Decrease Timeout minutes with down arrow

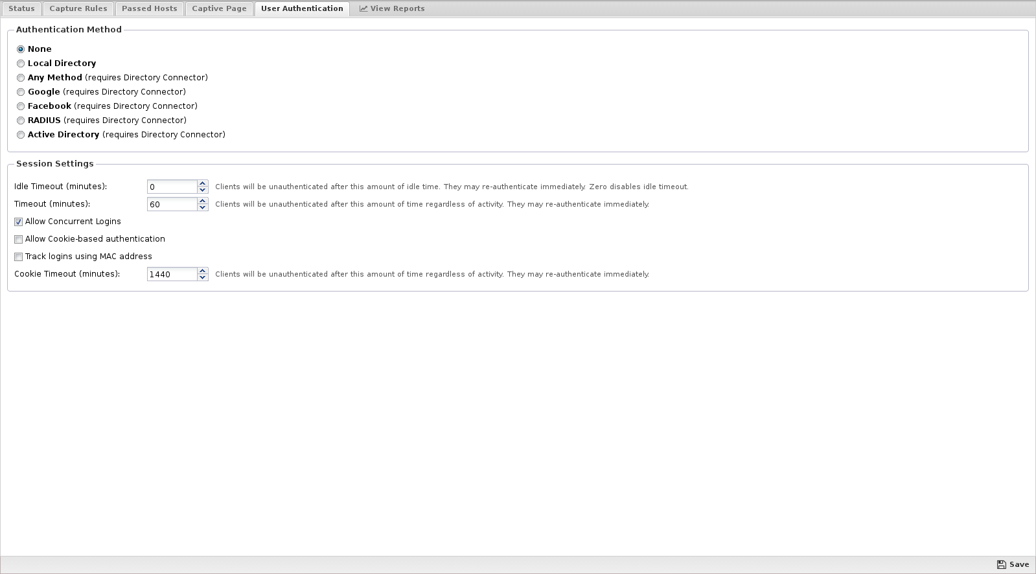203,208
